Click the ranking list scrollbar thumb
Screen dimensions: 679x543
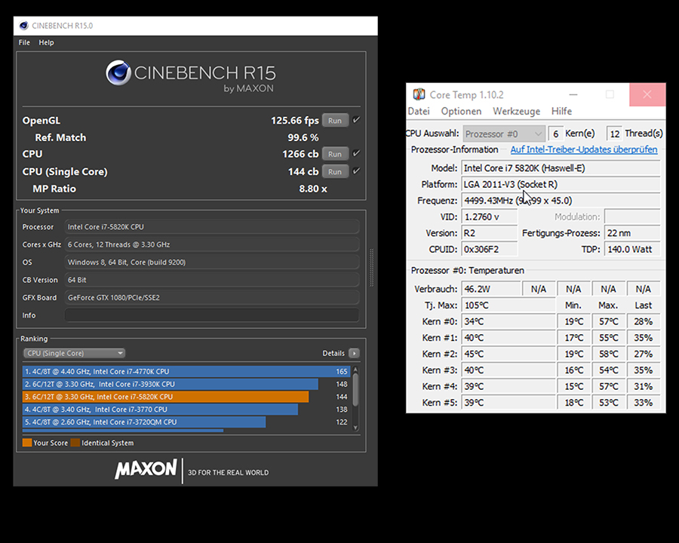[x=356, y=390]
